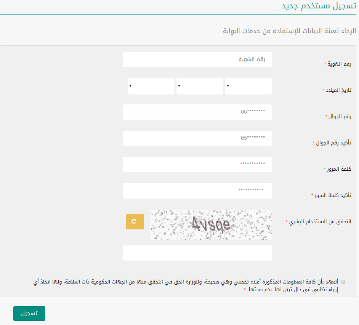Image resolution: width=359 pixels, height=325 pixels.
Task: Open the middle birth date dropdown
Action: click(200, 86)
